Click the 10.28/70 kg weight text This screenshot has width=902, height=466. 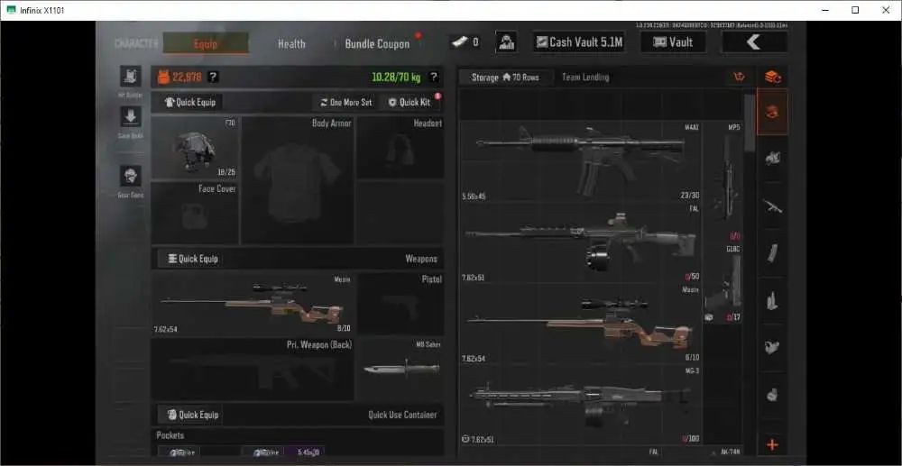pos(398,77)
